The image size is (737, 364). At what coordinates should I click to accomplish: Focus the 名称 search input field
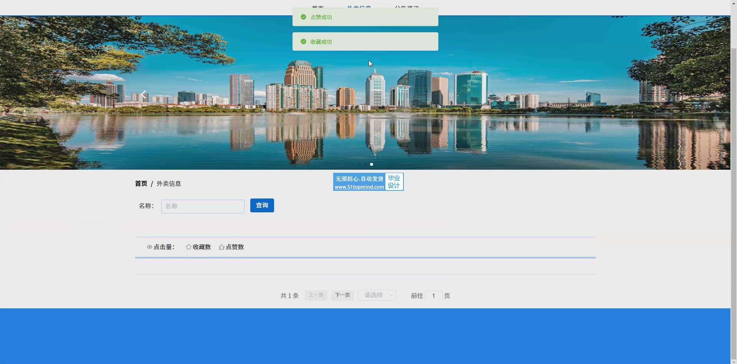coord(203,206)
